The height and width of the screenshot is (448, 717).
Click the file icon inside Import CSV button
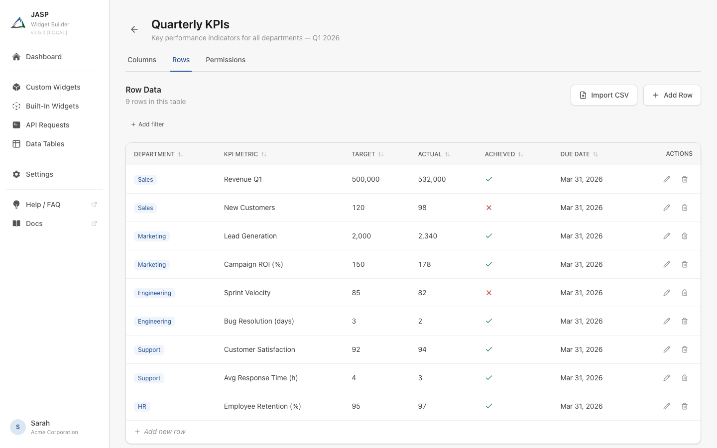[582, 95]
